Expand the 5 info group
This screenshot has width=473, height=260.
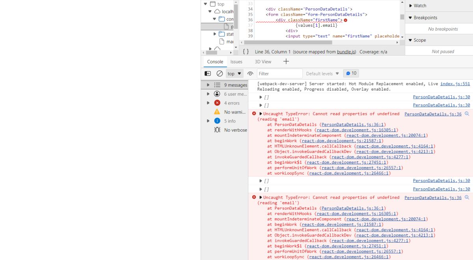tap(208, 121)
